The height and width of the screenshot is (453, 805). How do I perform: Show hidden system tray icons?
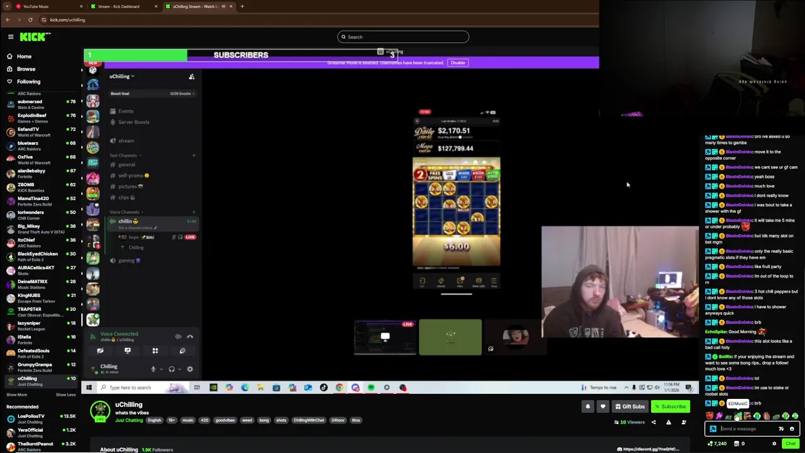[626, 388]
